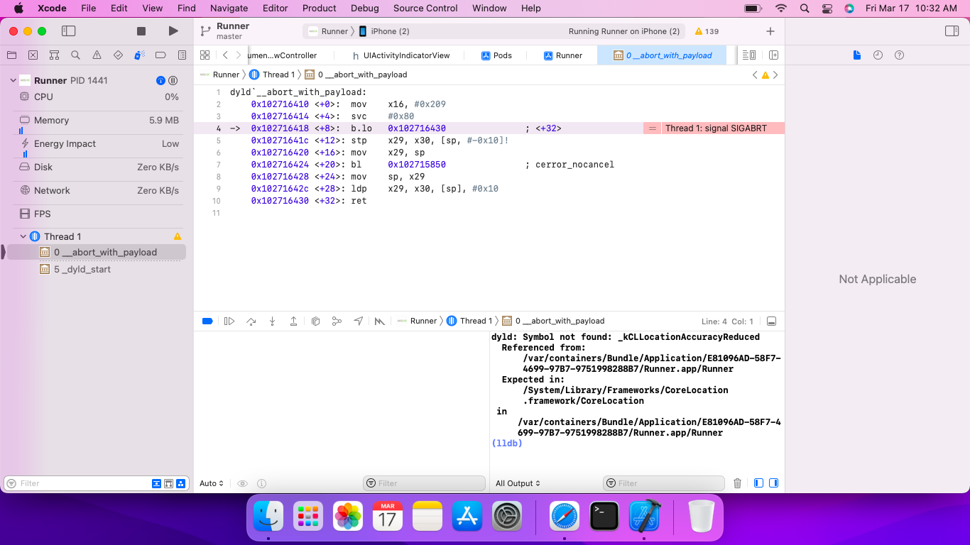Screen dimensions: 970x545
Task: Switch to the Pods tab
Action: [496, 55]
